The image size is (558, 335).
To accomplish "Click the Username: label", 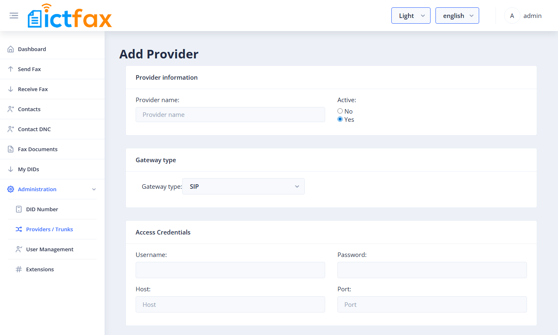I will click(151, 255).
